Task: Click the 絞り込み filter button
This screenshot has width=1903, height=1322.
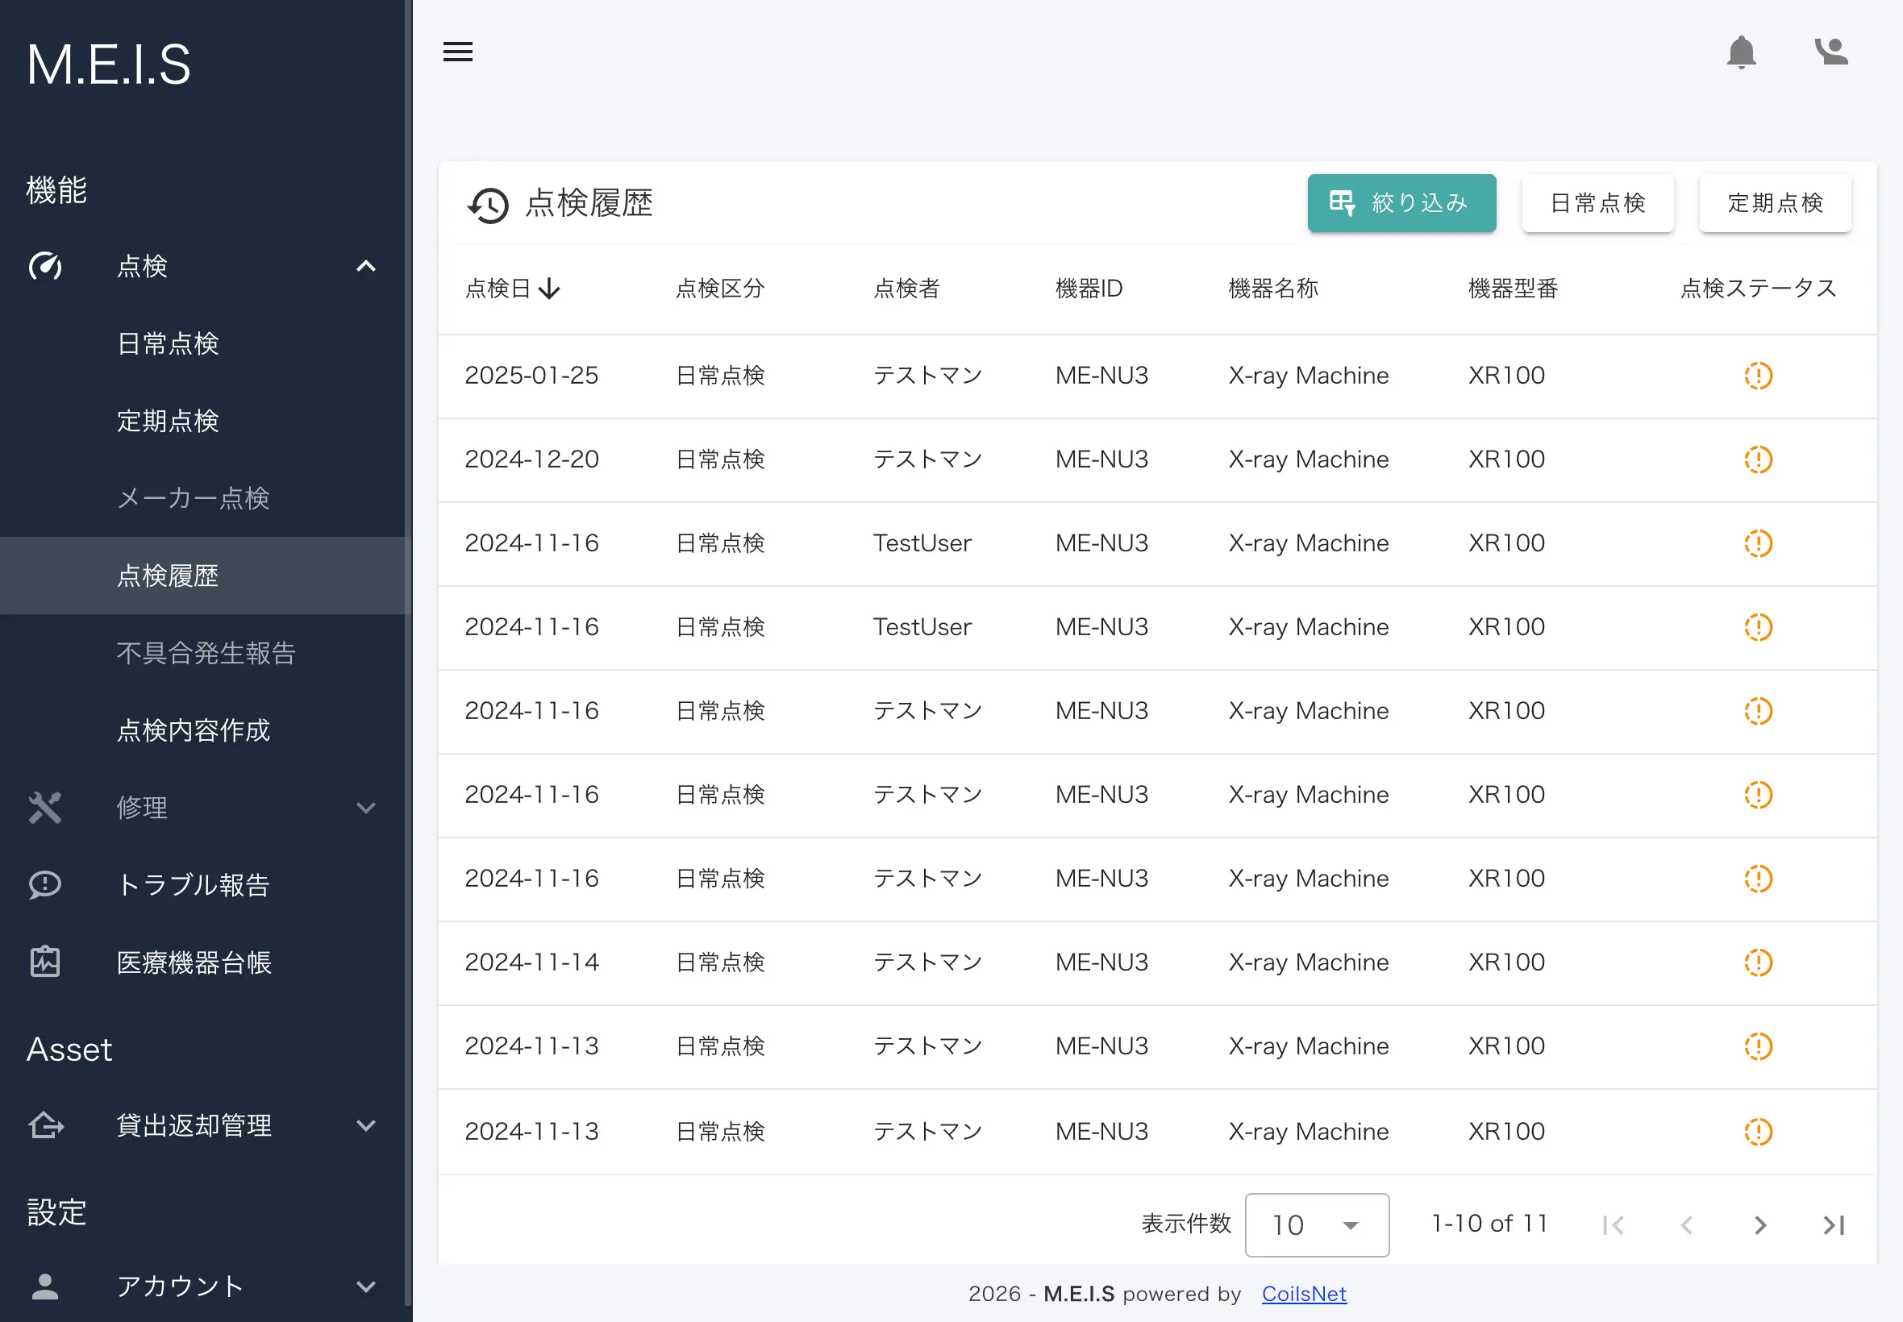Action: pyautogui.click(x=1401, y=203)
